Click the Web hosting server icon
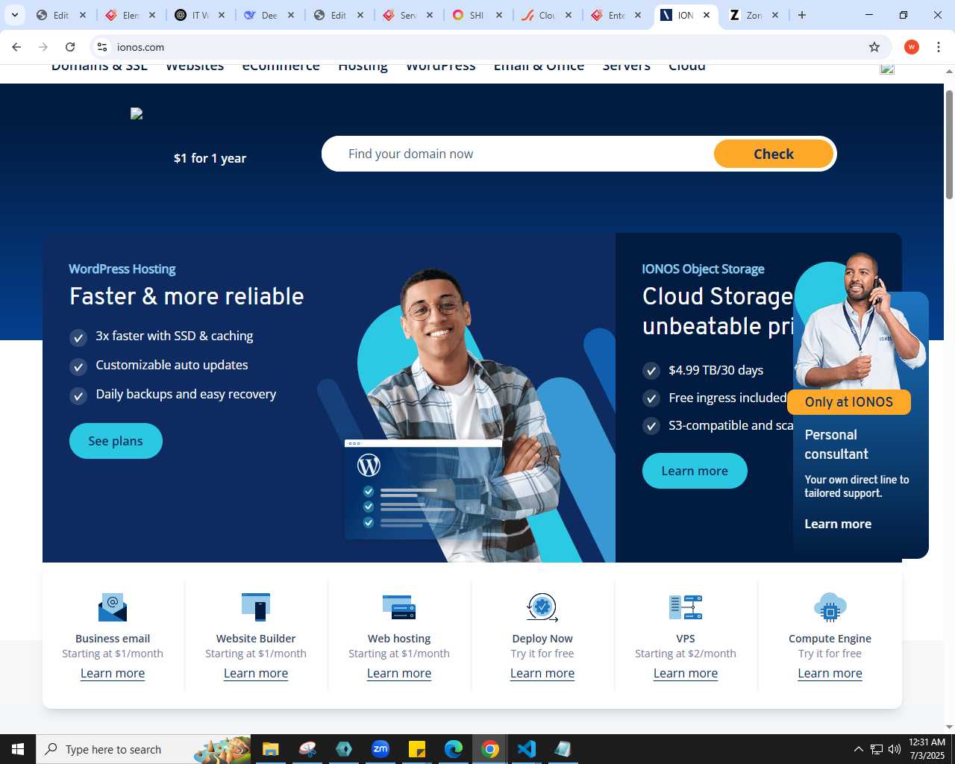 [399, 607]
